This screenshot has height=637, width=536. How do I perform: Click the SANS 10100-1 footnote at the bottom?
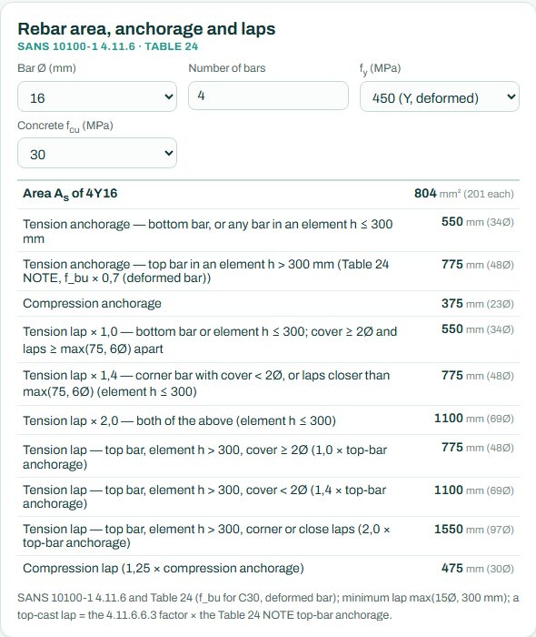point(268,606)
